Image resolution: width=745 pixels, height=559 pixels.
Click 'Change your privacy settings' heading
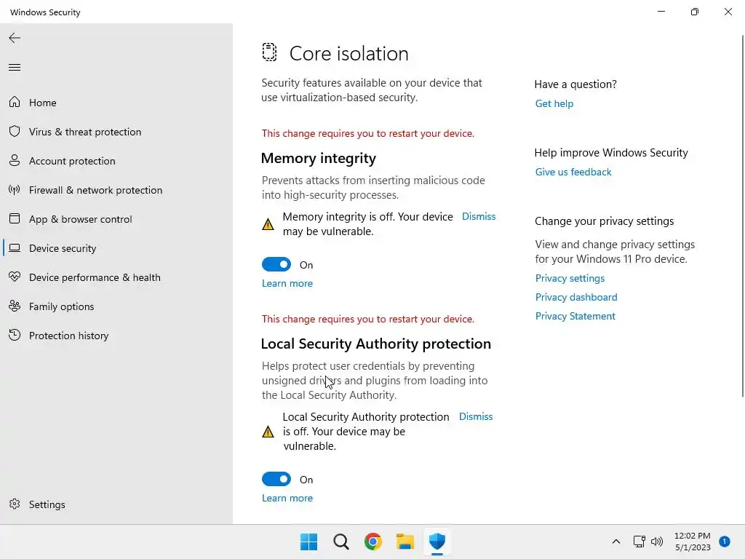[604, 221]
